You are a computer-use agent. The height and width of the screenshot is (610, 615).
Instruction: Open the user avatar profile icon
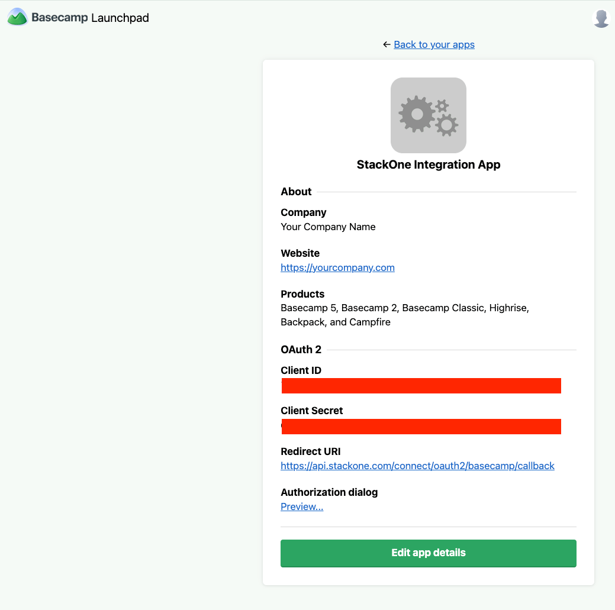coord(601,18)
